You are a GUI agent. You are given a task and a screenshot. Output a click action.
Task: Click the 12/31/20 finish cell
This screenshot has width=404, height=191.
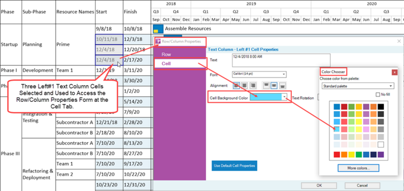(137, 185)
